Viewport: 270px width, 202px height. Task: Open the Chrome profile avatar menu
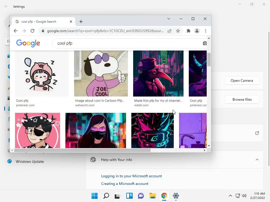click(x=197, y=31)
